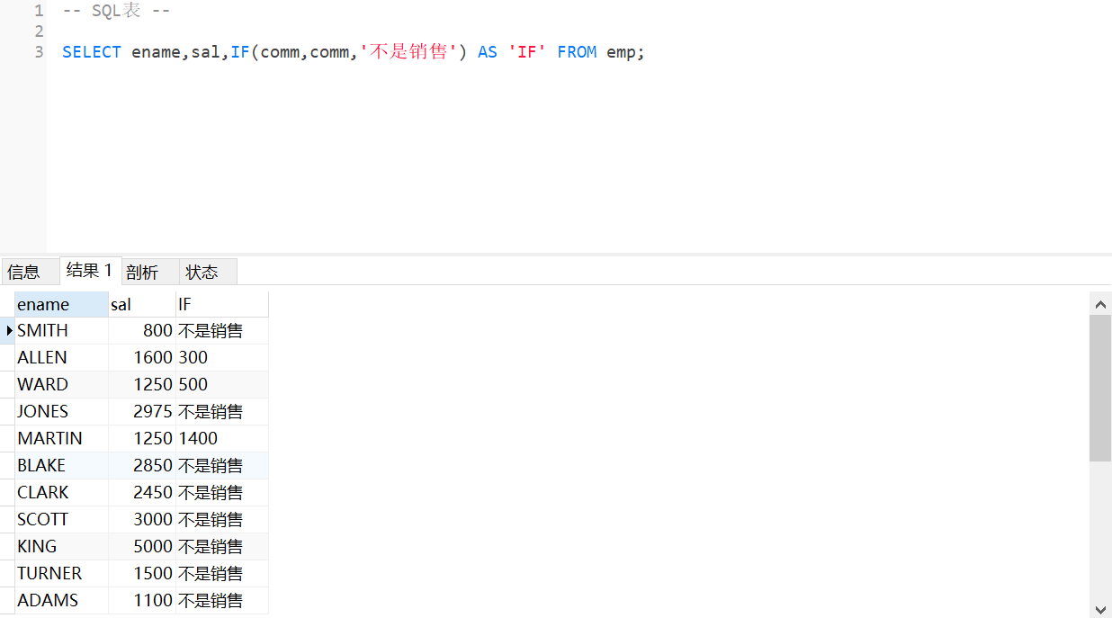Viewport: 1112px width, 618px height.
Task: Select the TURNER name cell
Action: pos(62,574)
